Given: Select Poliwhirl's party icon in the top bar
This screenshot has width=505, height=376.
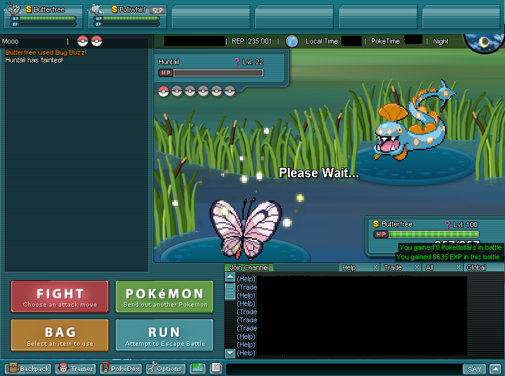Looking at the screenshot, I should pos(97,9).
